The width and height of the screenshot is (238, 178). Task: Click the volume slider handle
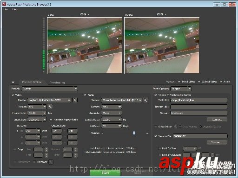click(x=134, y=133)
